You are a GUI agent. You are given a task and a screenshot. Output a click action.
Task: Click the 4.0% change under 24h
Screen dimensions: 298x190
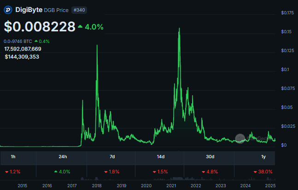pyautogui.click(x=62, y=172)
